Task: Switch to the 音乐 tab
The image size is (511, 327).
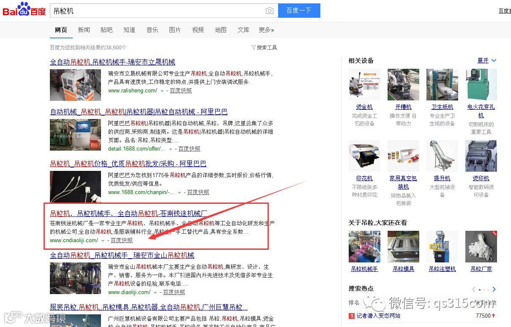Action: (152, 30)
